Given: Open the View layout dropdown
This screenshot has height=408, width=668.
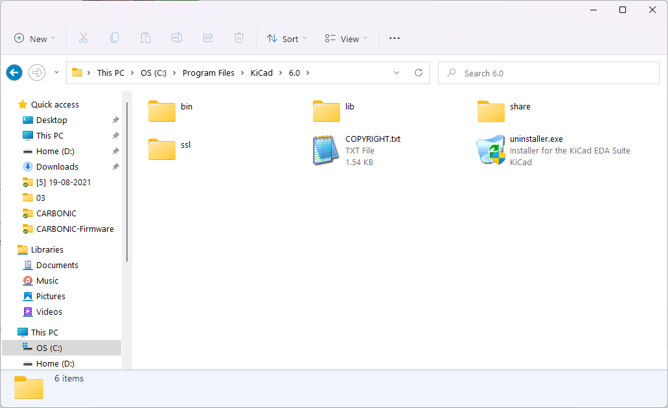Looking at the screenshot, I should 346,38.
